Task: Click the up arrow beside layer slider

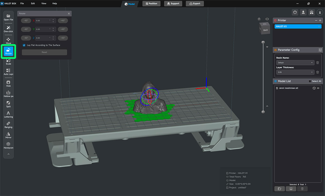Action: pos(267,106)
